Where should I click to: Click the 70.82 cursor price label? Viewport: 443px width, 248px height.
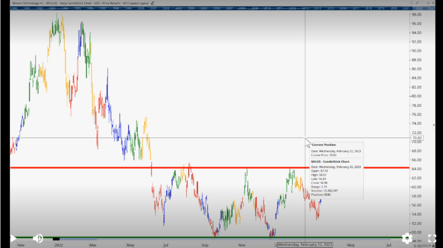418,138
